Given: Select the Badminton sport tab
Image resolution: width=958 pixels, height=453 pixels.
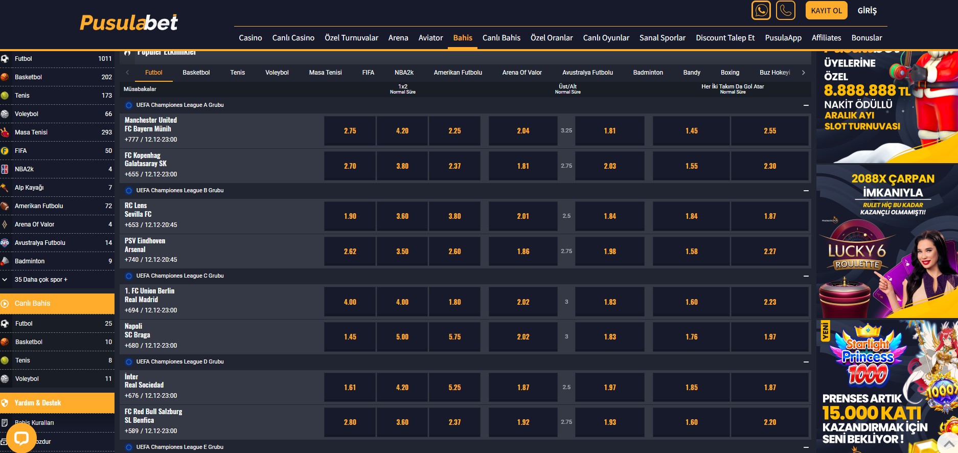Looking at the screenshot, I should (648, 73).
